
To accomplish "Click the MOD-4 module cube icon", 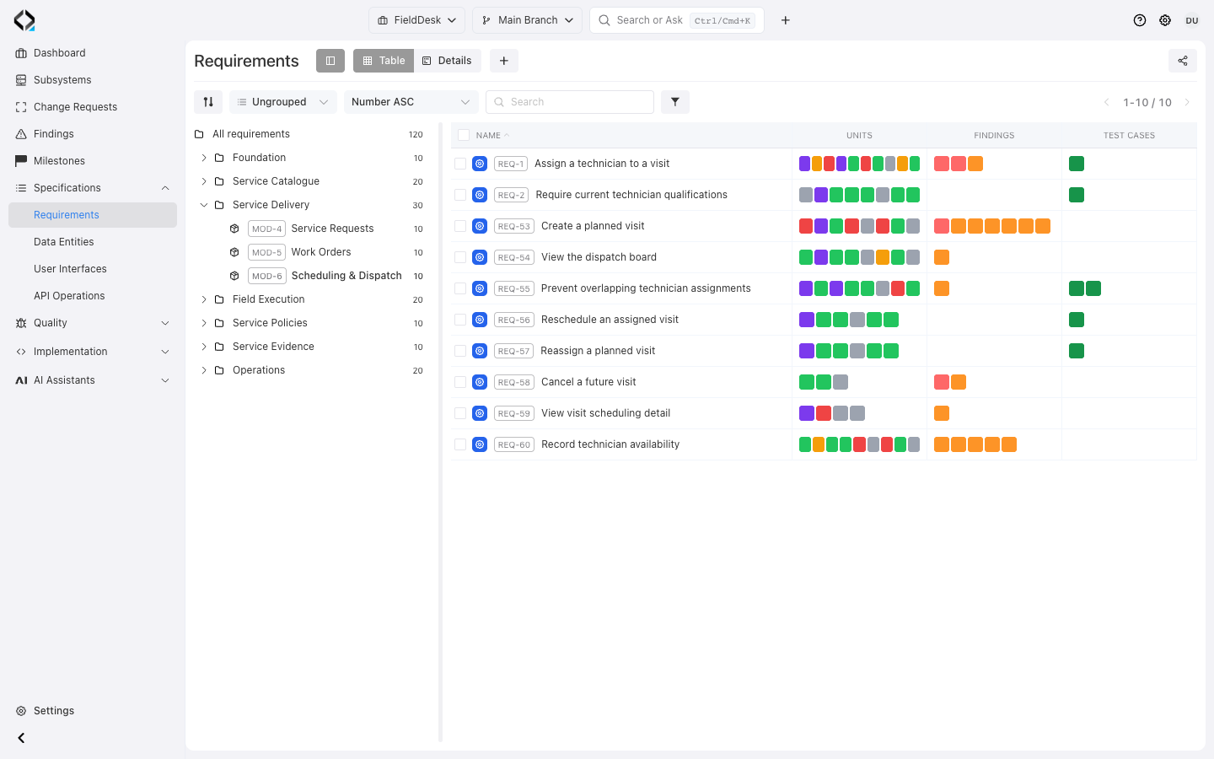I will [235, 229].
